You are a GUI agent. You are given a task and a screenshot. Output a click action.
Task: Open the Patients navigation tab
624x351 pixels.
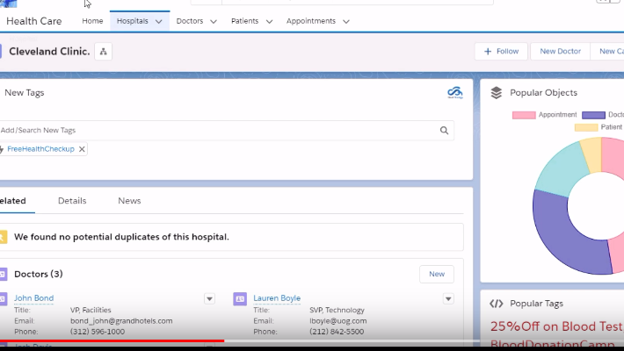coord(244,21)
